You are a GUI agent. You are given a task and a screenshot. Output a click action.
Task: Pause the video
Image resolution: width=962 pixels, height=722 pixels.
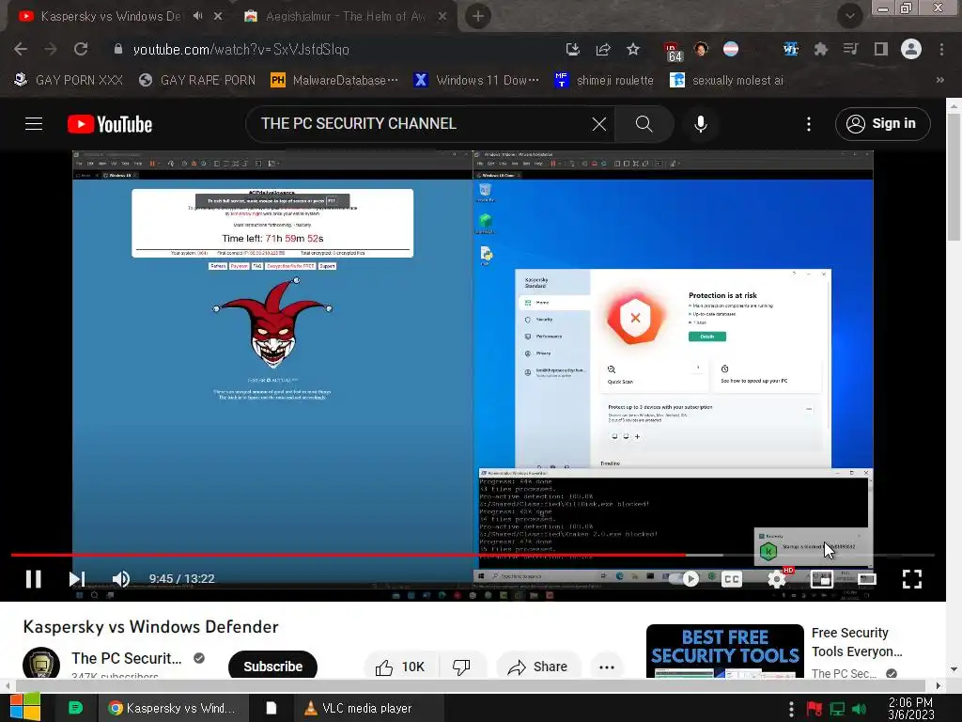pos(34,578)
